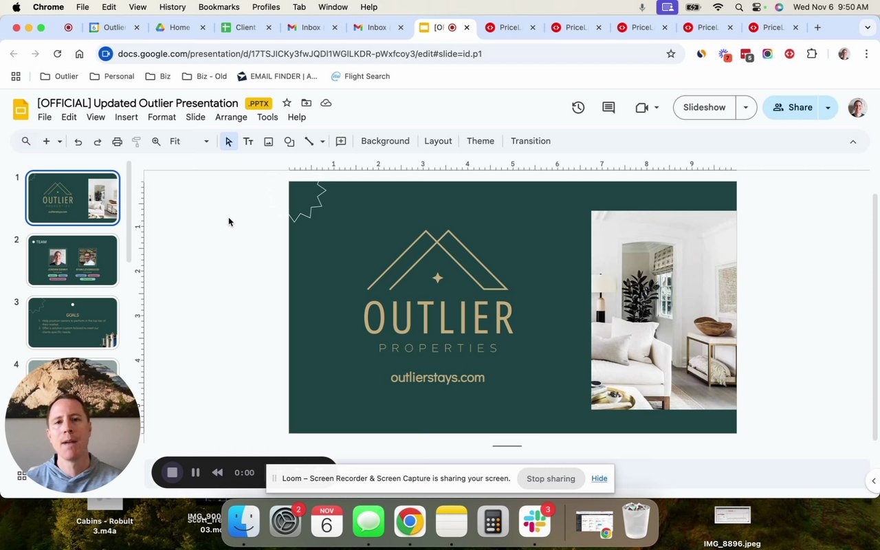Open the Layout options

click(438, 141)
